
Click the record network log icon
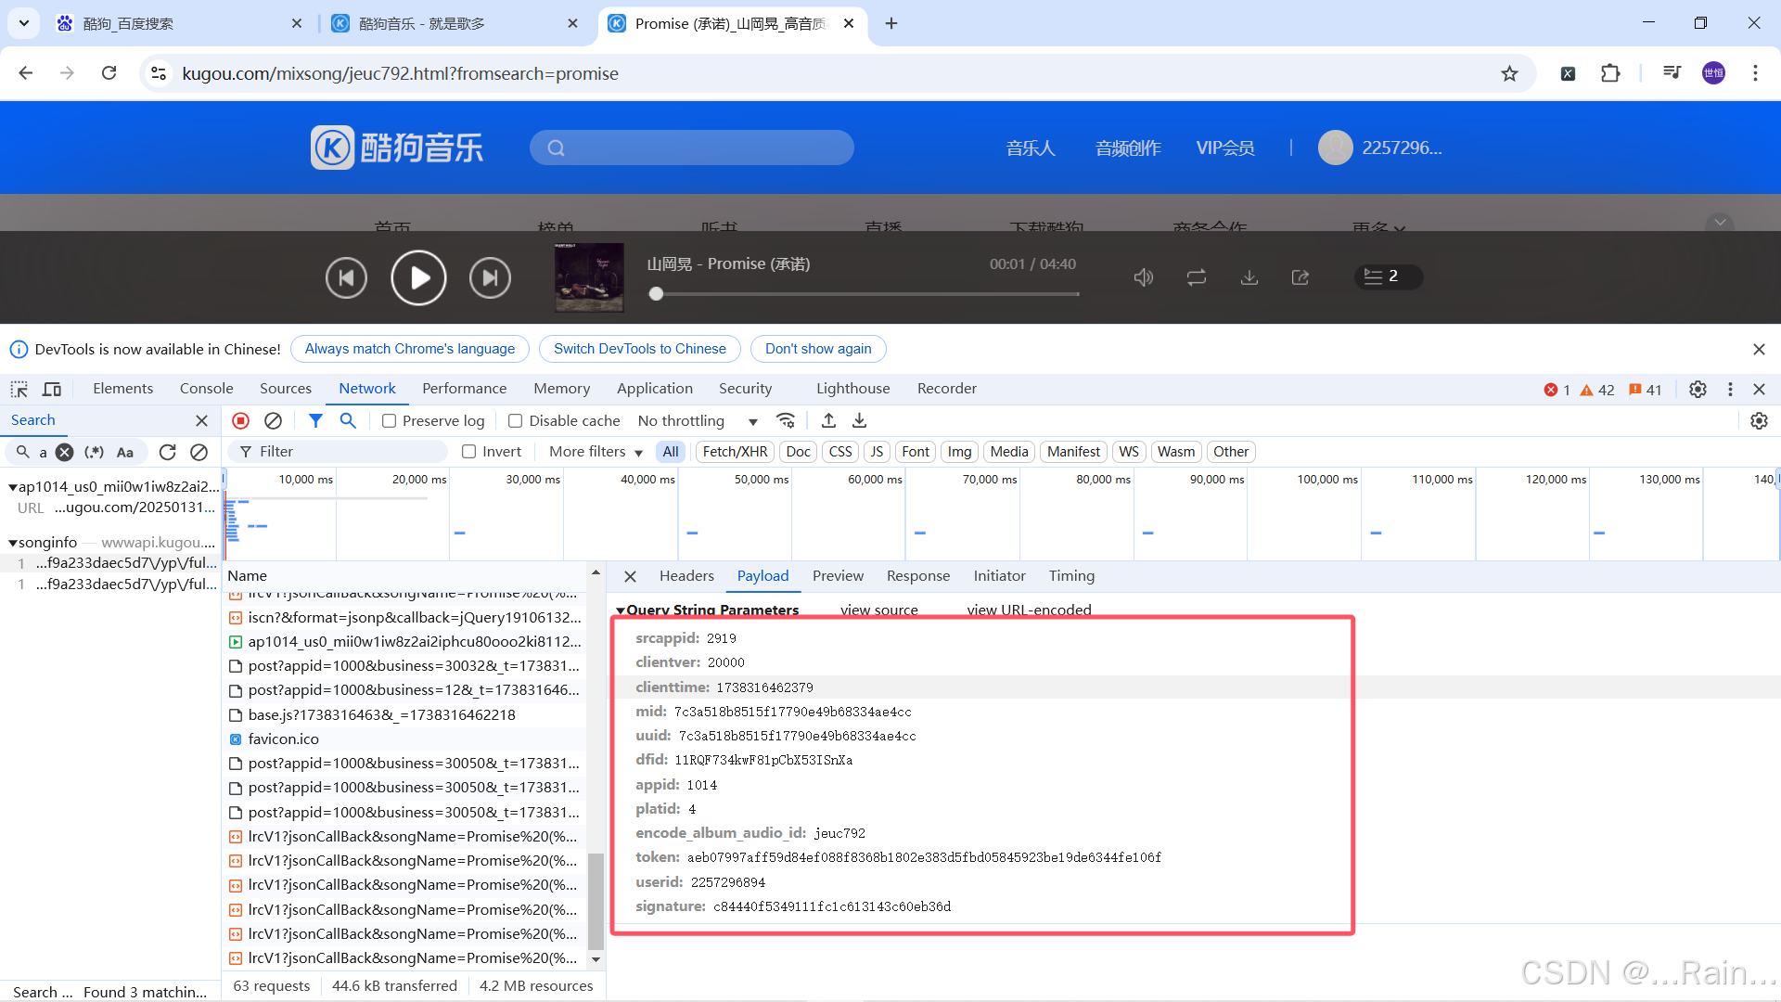pos(241,420)
